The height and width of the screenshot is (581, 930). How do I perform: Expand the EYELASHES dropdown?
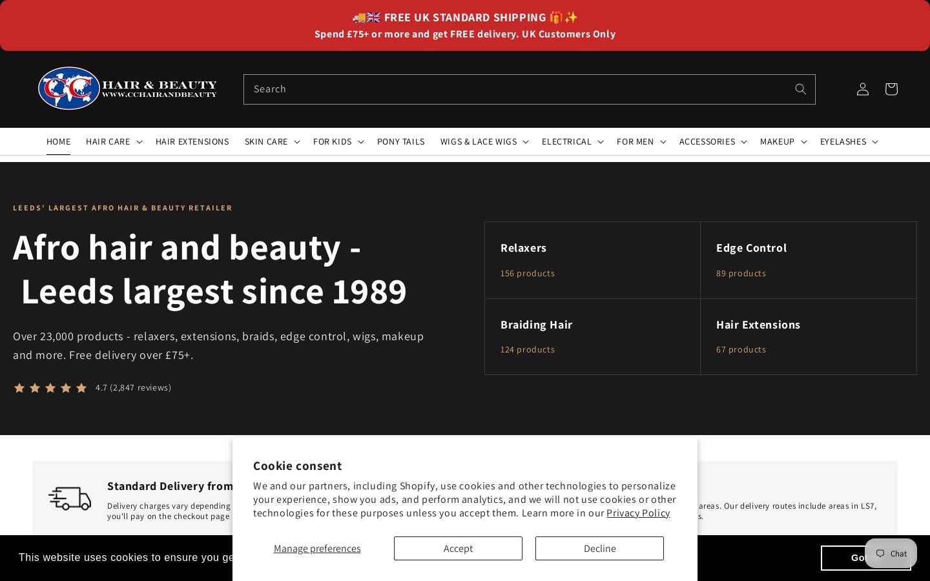click(x=849, y=141)
